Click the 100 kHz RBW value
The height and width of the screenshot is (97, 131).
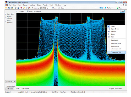click(10, 23)
